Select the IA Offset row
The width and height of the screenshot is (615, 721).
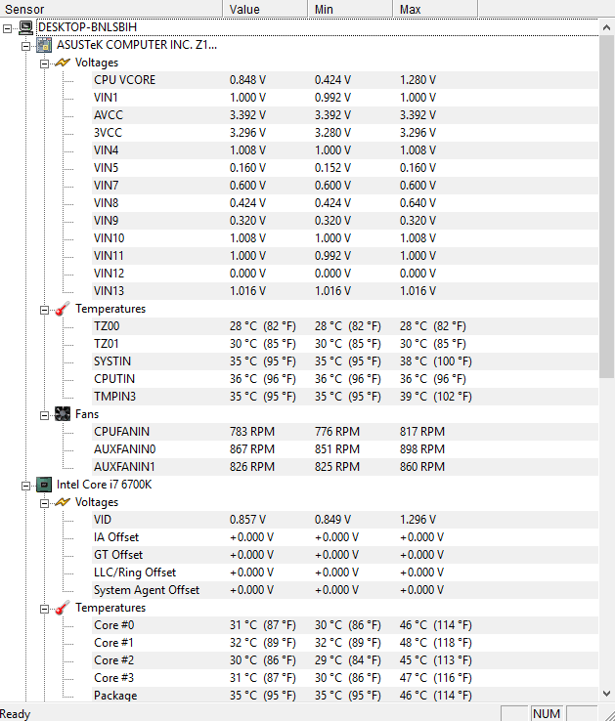click(345, 537)
